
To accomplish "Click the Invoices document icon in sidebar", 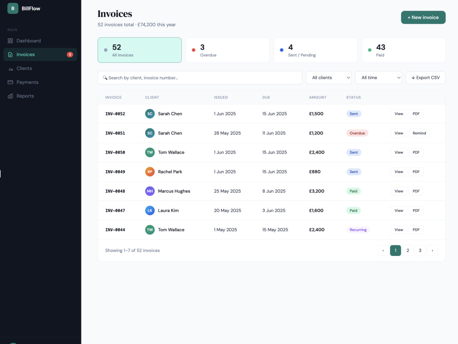I will (x=10, y=55).
